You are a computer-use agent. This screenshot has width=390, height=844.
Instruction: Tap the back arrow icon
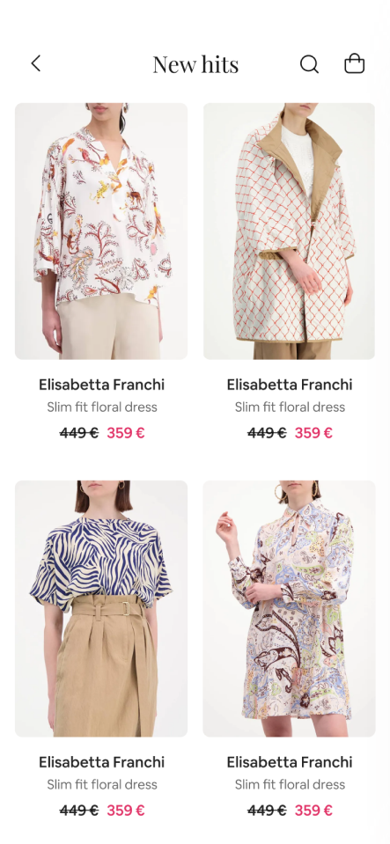point(35,63)
